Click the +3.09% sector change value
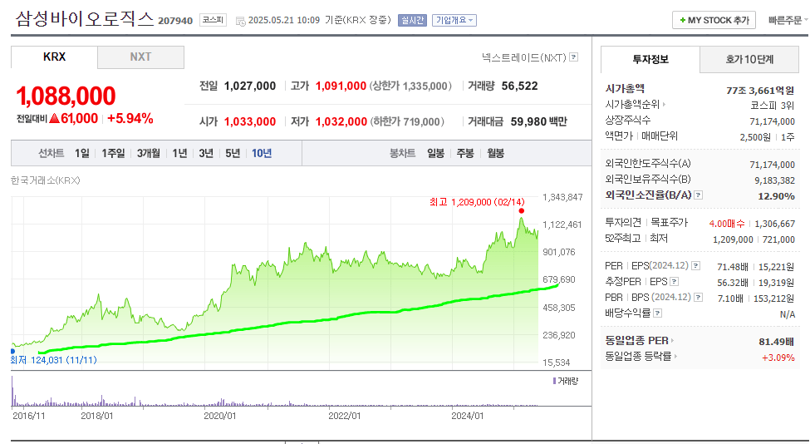Screen dimensions: 810x444 [778, 358]
